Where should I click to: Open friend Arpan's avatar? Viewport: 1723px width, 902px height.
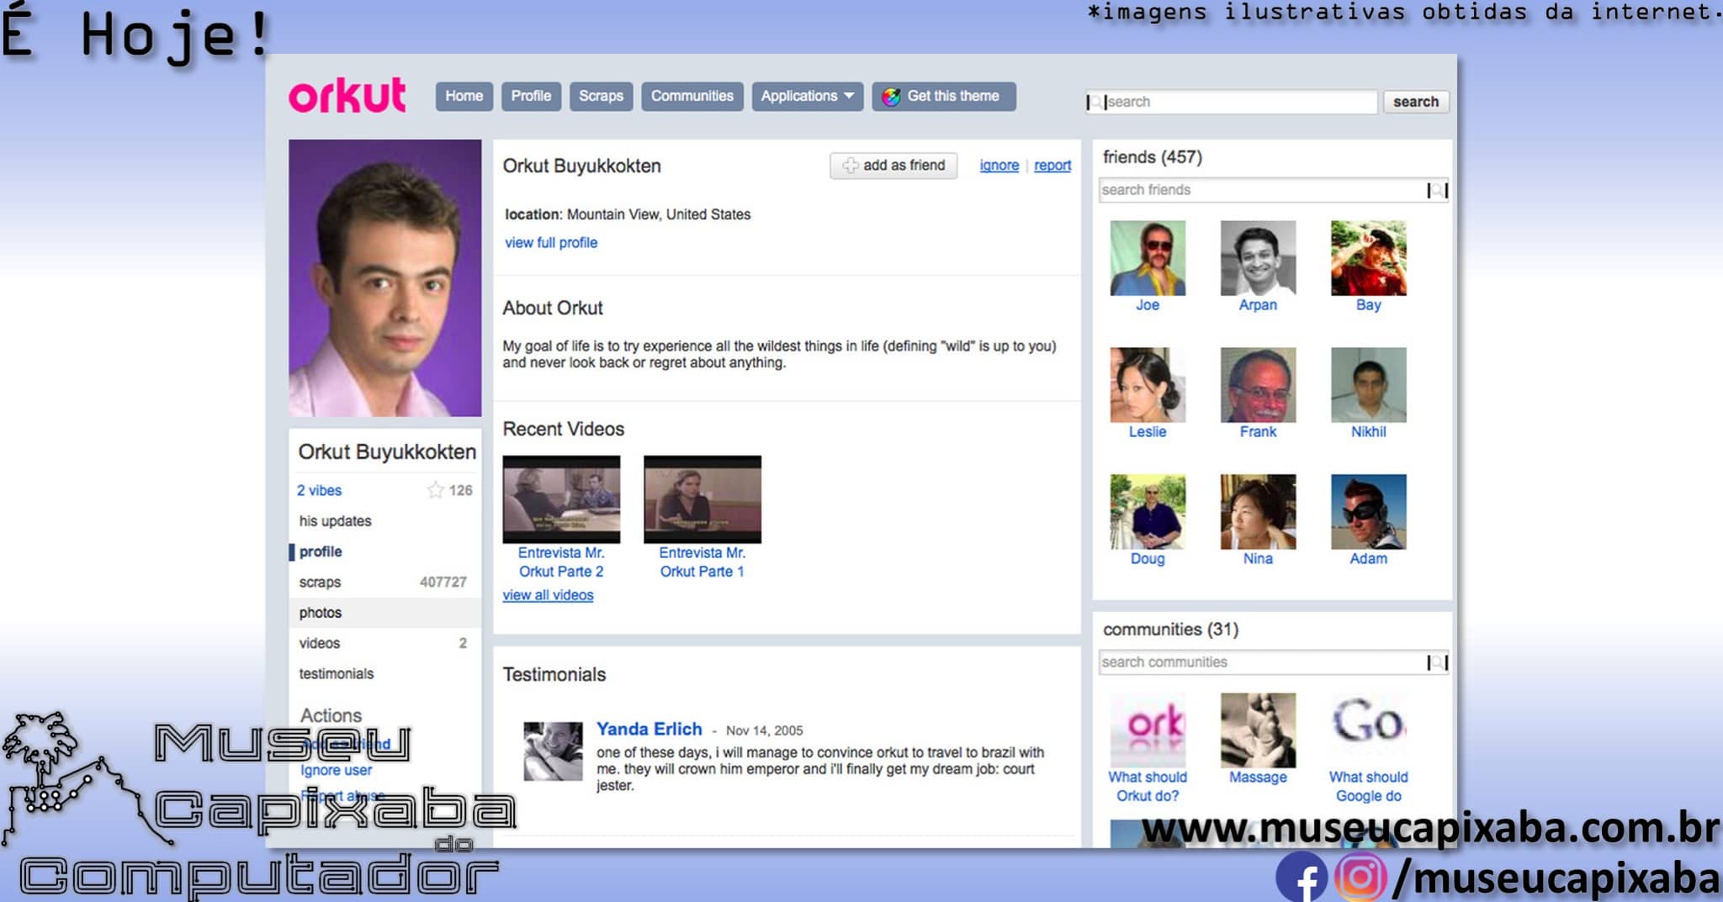click(x=1258, y=258)
